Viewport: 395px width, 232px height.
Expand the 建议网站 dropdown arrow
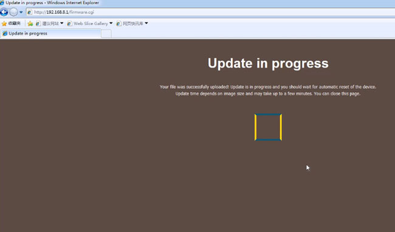coord(62,23)
